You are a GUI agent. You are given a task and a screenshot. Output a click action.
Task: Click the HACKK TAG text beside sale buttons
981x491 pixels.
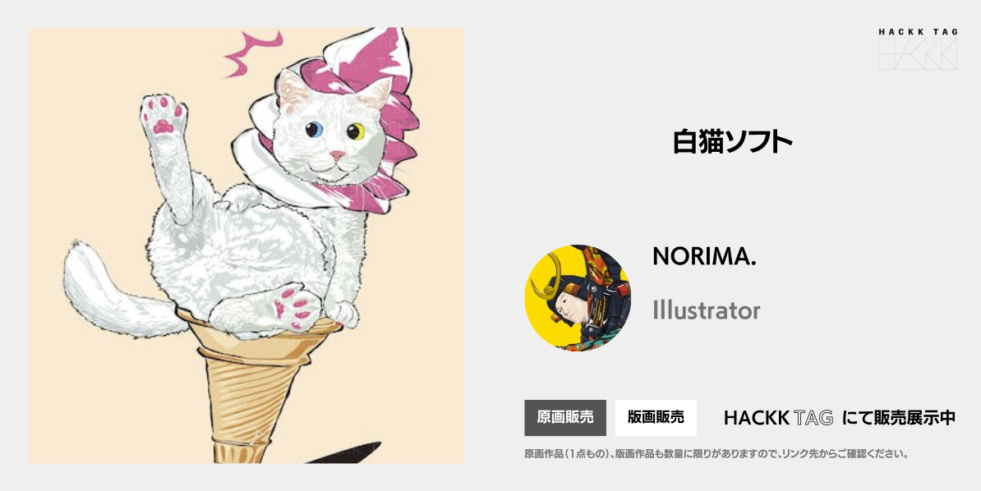[778, 418]
